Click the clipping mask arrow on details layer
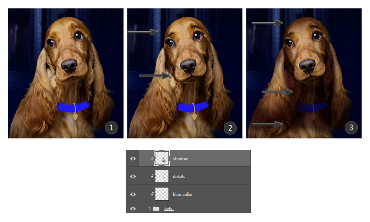This screenshot has height=222, width=370. (x=152, y=176)
